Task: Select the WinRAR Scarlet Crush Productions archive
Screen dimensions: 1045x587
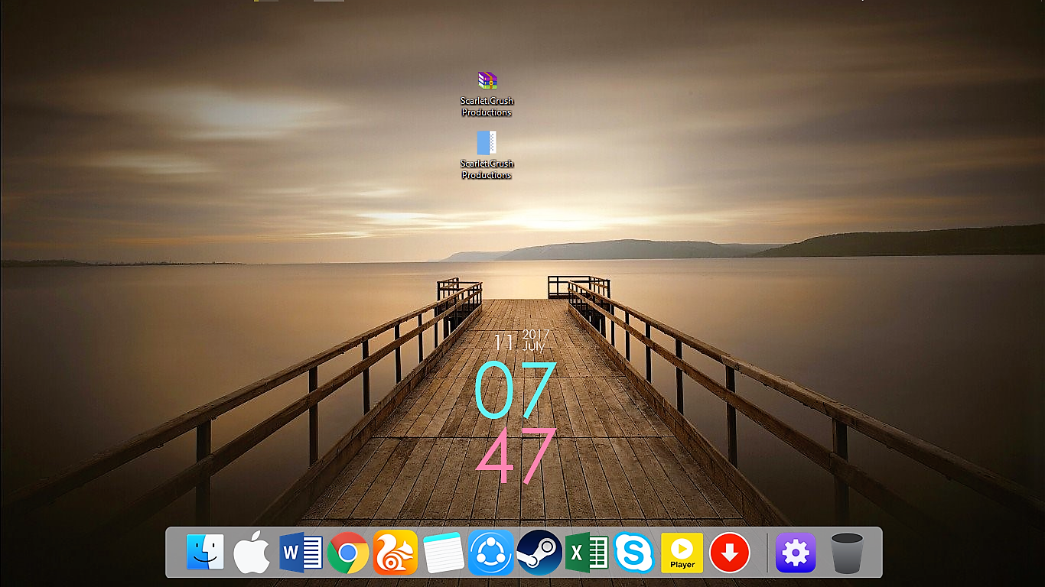Action: click(x=487, y=93)
